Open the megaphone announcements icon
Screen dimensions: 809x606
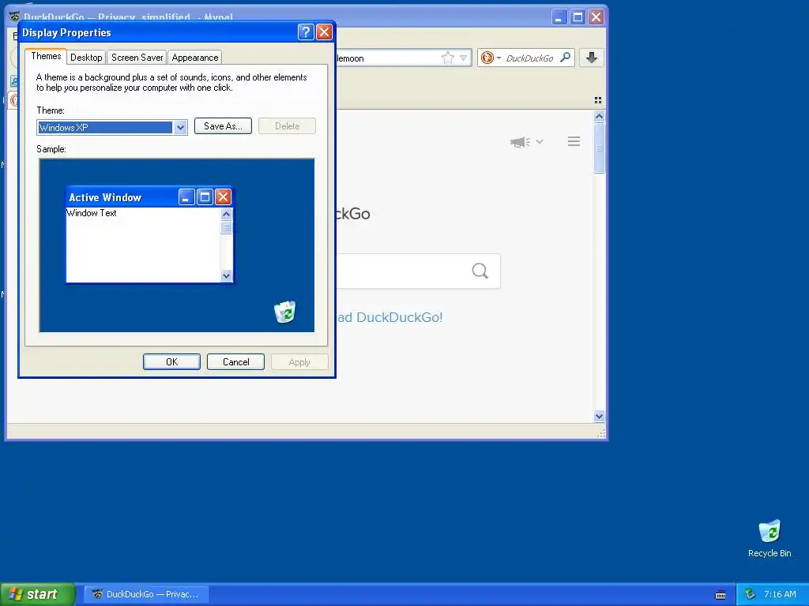point(520,142)
